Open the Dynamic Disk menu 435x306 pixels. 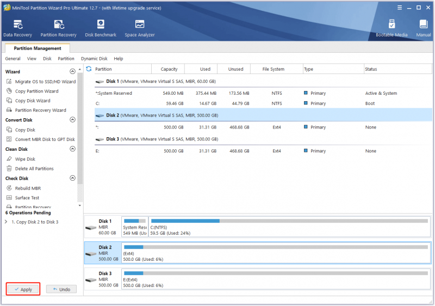point(94,59)
